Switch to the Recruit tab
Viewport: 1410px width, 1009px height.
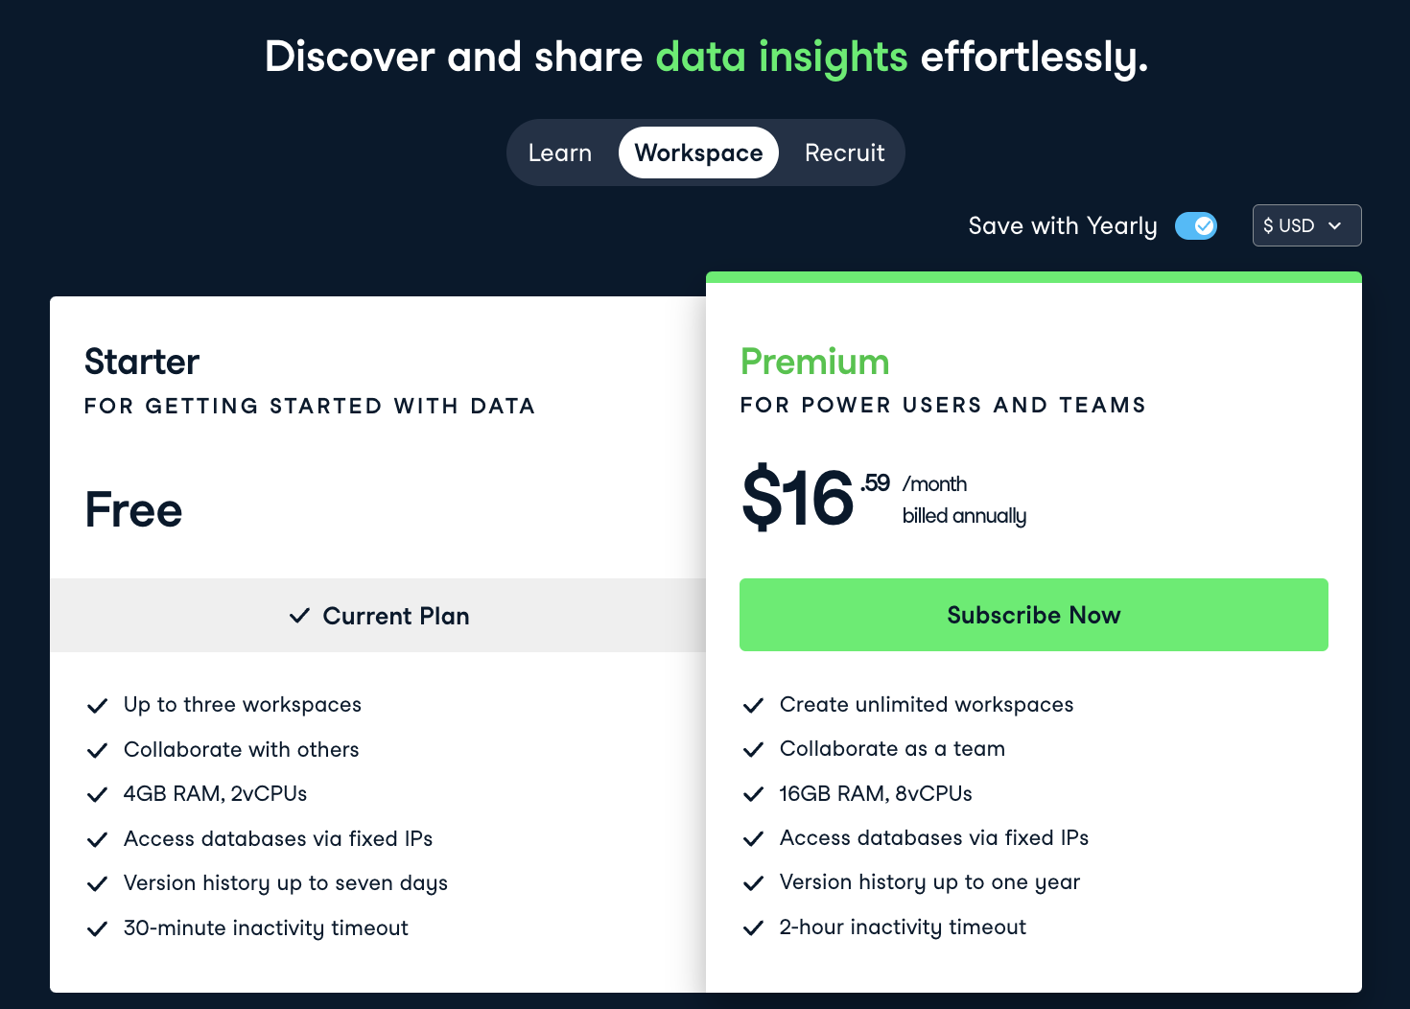click(844, 153)
